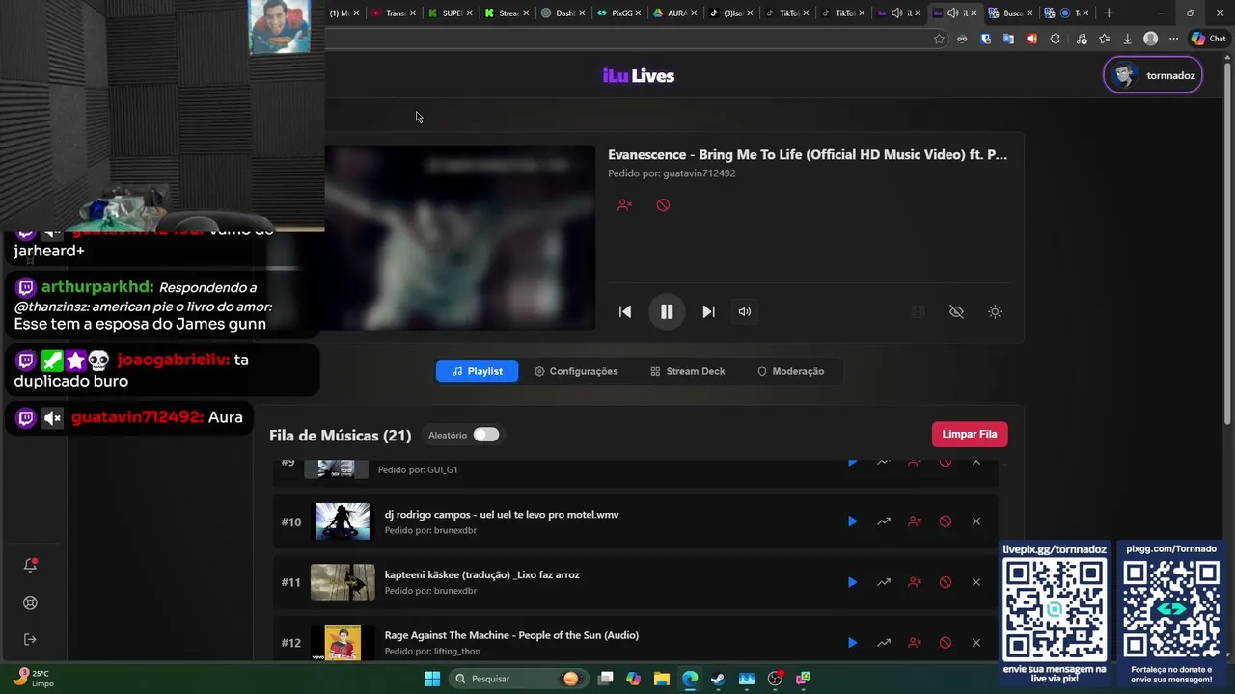The height and width of the screenshot is (694, 1235).
Task: Switch to the Playlist tab
Action: click(x=477, y=371)
